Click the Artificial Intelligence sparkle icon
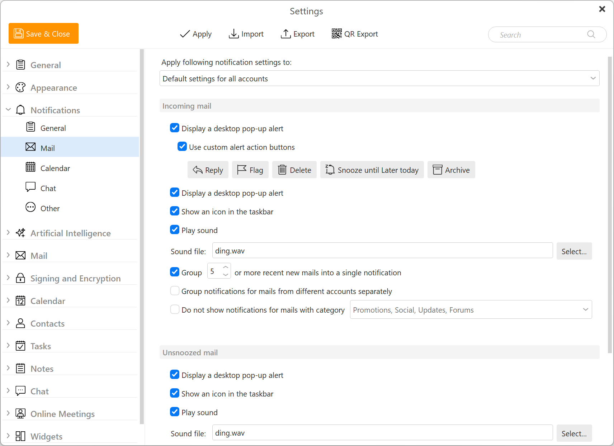Viewport: 614px width, 446px height. 21,233
